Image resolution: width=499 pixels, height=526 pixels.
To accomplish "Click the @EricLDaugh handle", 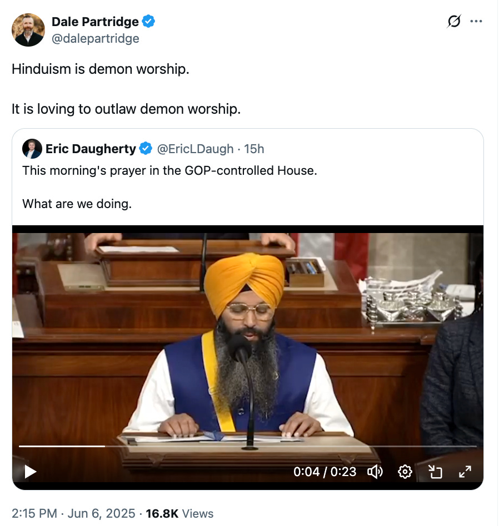I will (195, 149).
